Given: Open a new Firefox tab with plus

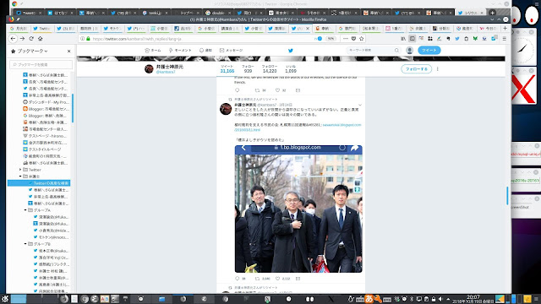Looking at the screenshot, I should point(505,28).
